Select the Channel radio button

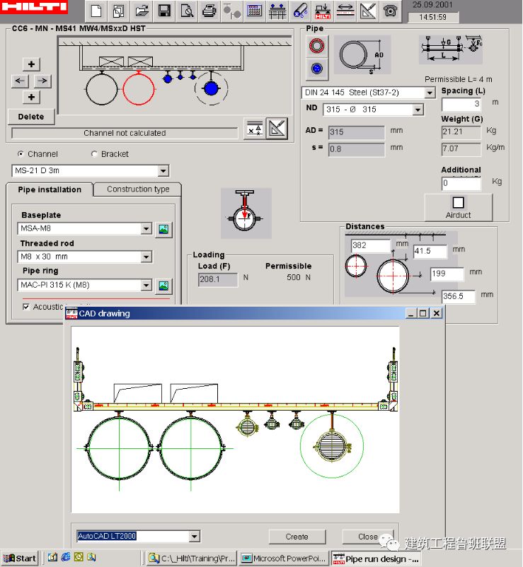(x=21, y=154)
